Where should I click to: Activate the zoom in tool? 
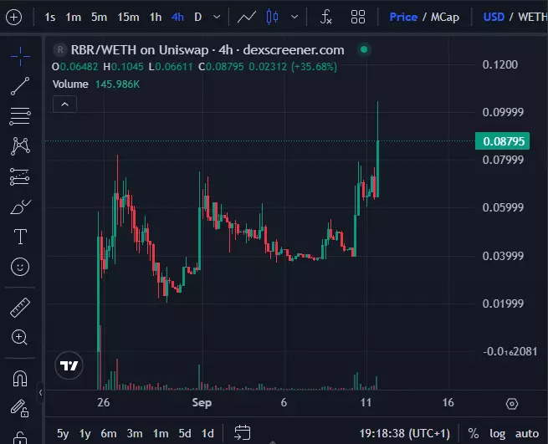19,338
